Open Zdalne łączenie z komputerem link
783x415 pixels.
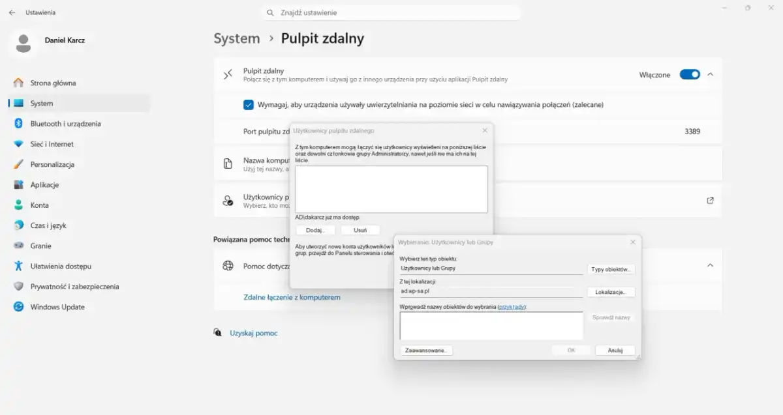tap(292, 297)
